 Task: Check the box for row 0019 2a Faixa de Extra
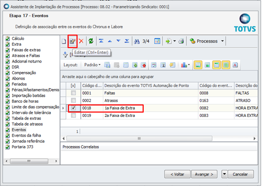pos(73,116)
